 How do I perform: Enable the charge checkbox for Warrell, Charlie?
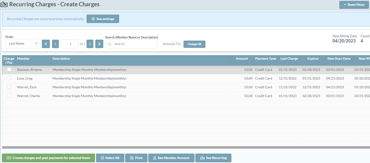[x=9, y=95]
